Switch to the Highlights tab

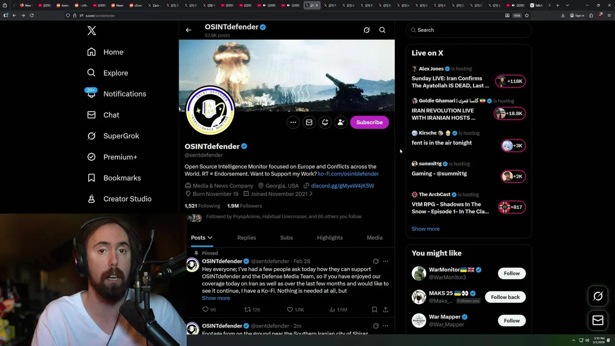click(x=330, y=237)
